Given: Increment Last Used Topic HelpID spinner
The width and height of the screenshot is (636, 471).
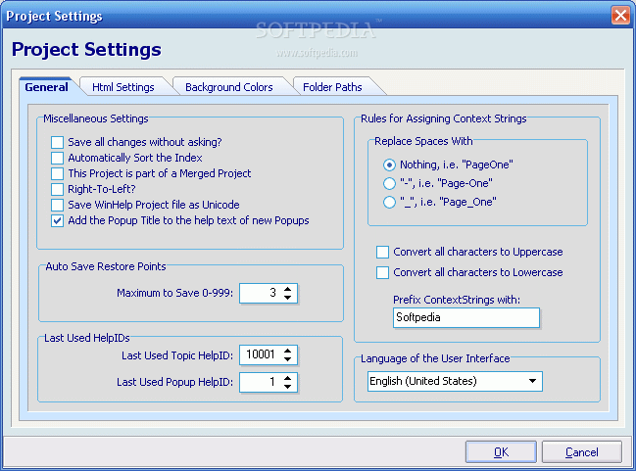Looking at the screenshot, I should click(287, 351).
